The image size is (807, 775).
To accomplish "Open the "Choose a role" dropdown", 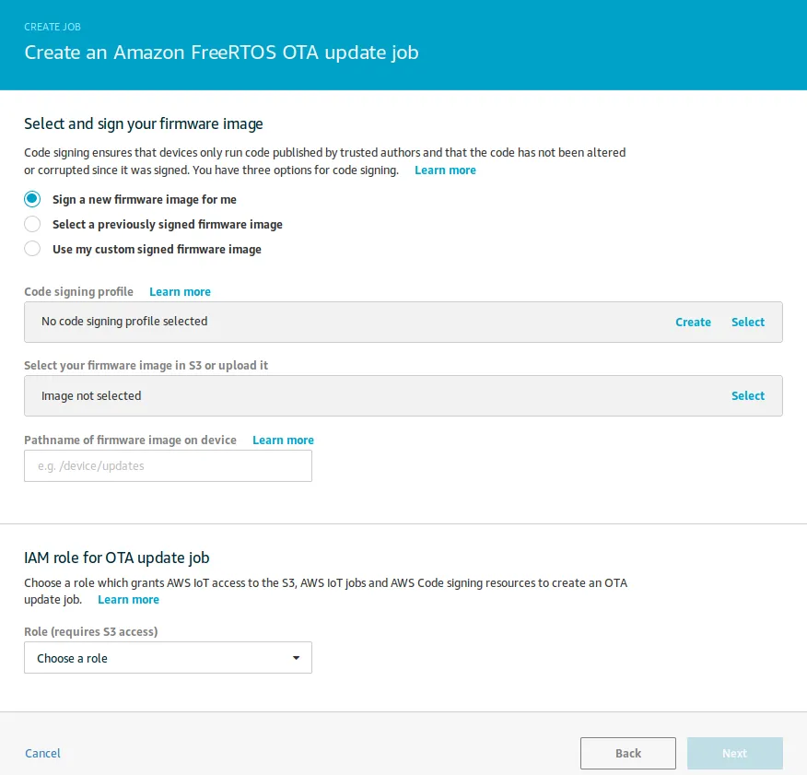I will point(168,658).
